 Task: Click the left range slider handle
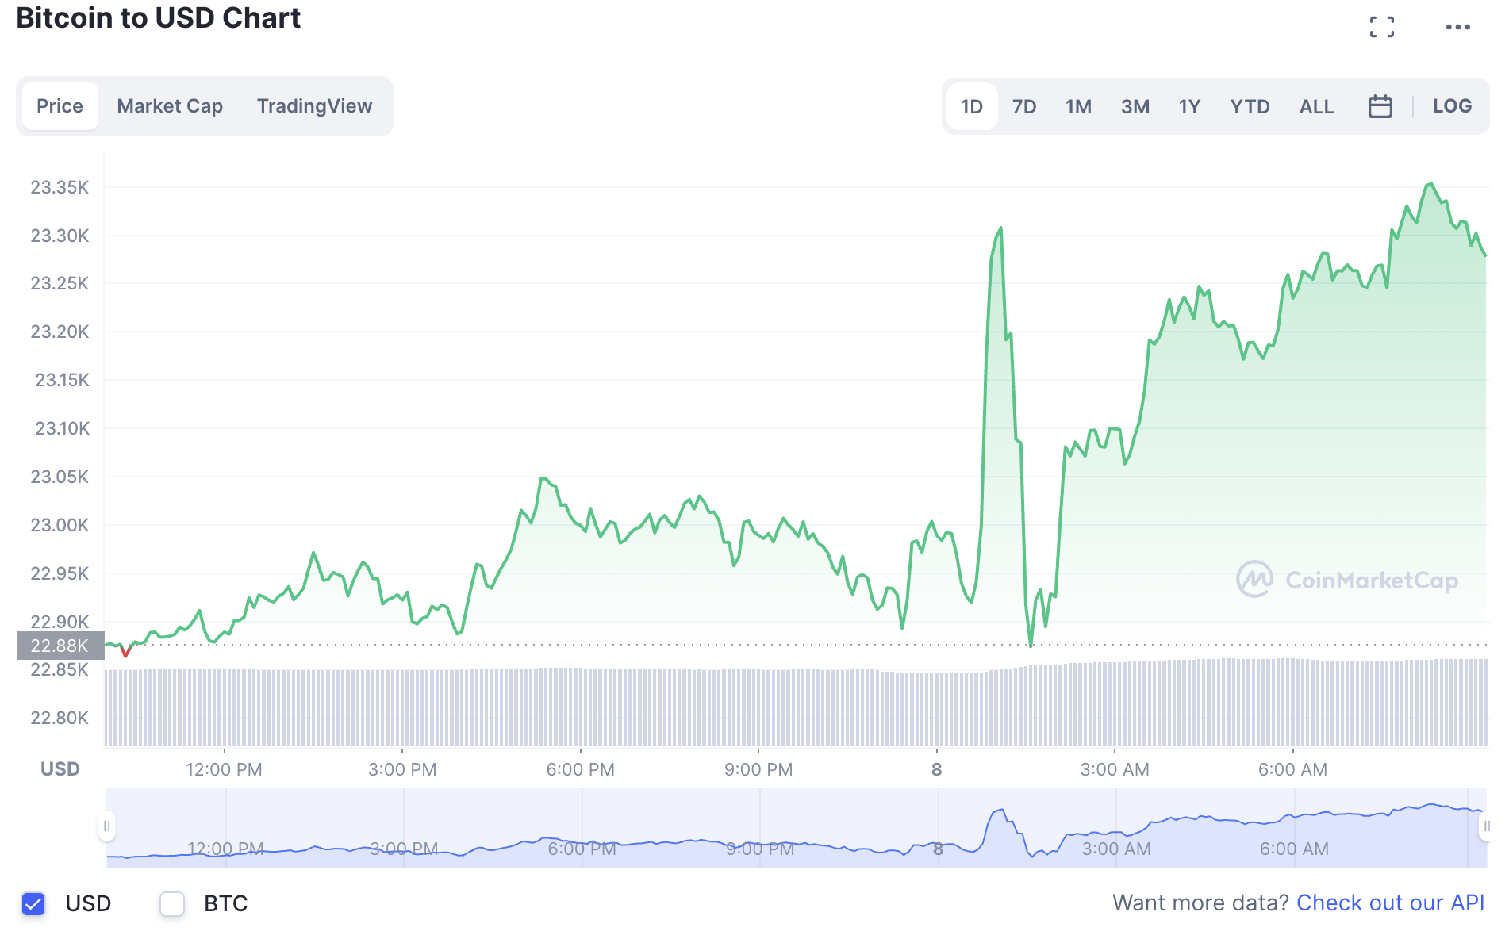pyautogui.click(x=106, y=826)
